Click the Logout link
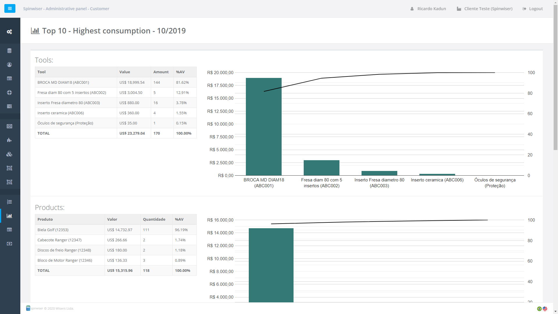The width and height of the screenshot is (558, 314). 532,9
